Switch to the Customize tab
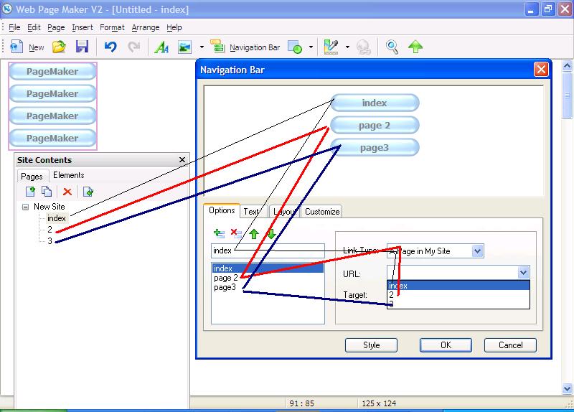The height and width of the screenshot is (412, 574). pos(321,212)
